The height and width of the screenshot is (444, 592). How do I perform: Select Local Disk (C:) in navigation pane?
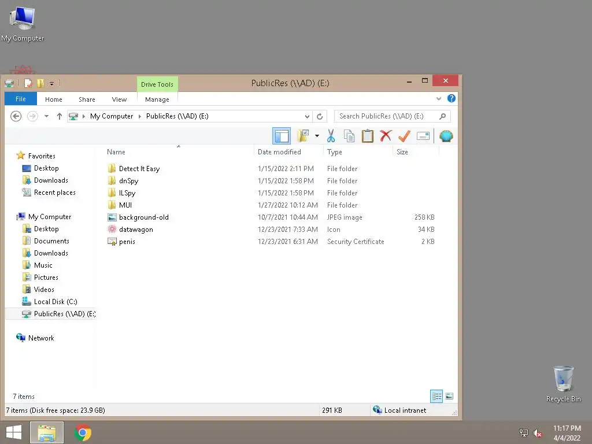[55, 302]
